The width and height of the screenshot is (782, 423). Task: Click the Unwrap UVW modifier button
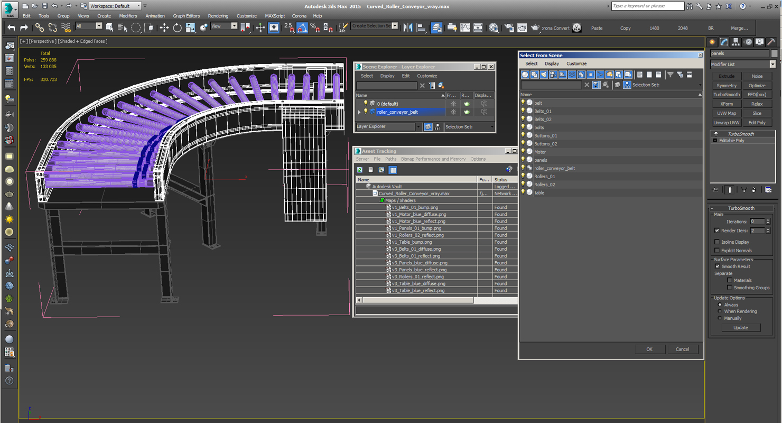pos(727,122)
